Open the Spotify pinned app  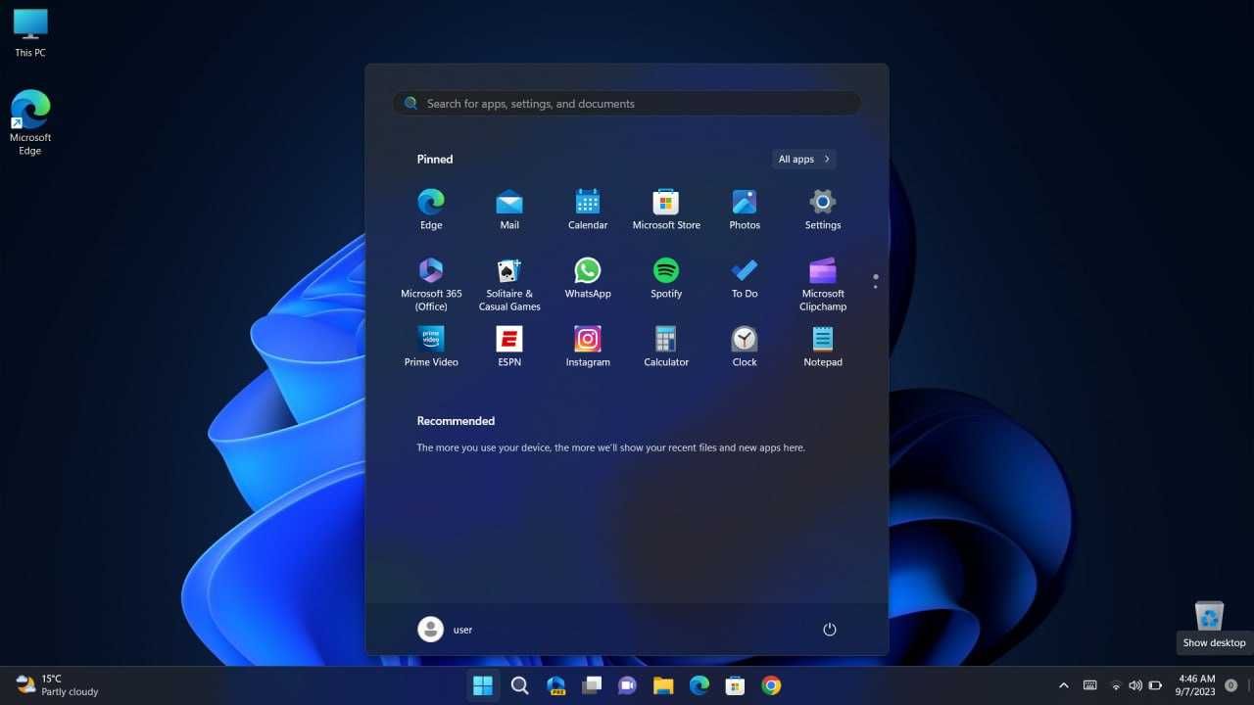click(x=666, y=279)
